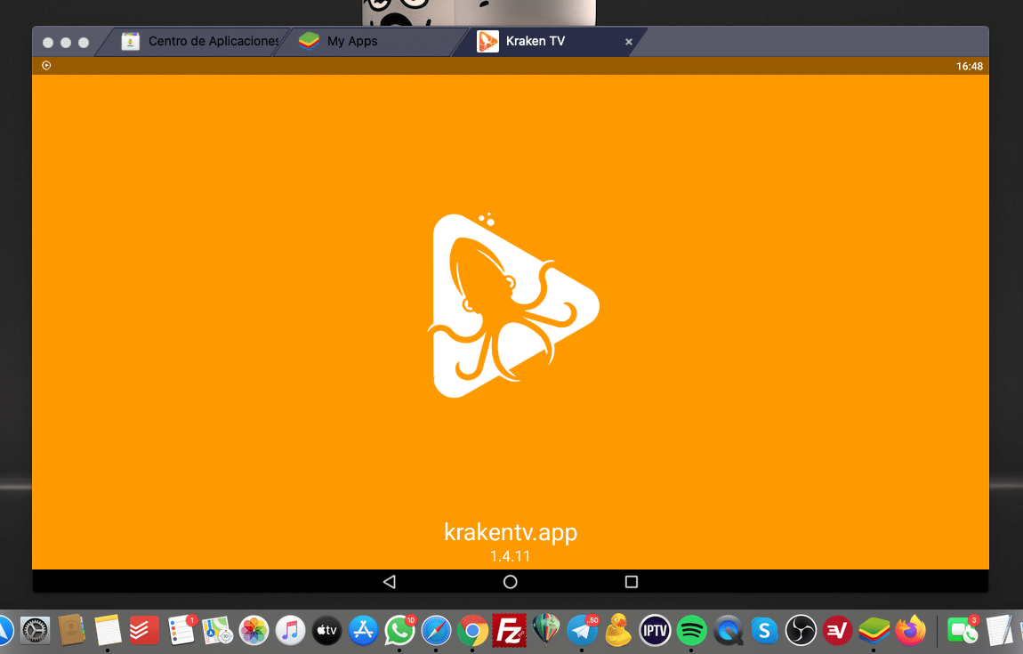This screenshot has width=1023, height=654.
Task: Open Firefox in the dock
Action: coord(910,631)
